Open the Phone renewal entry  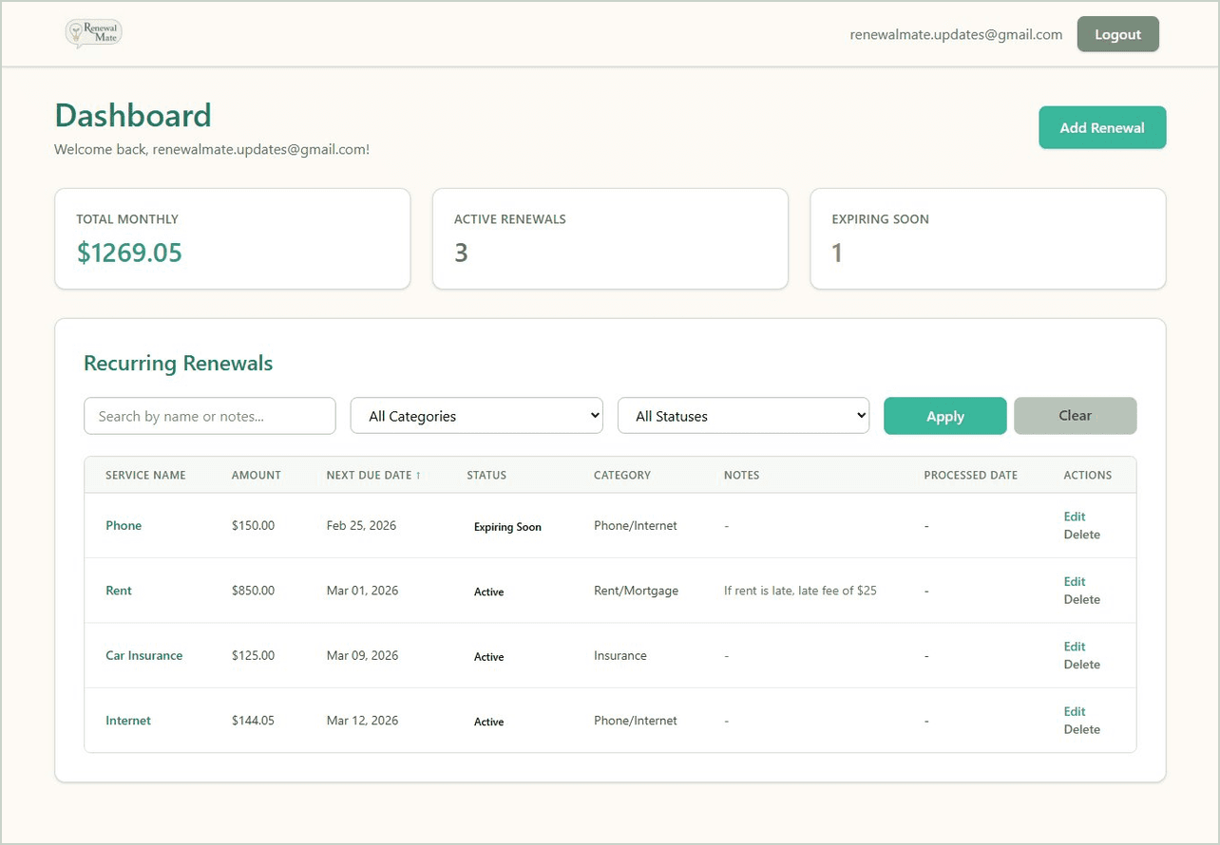pyautogui.click(x=123, y=525)
